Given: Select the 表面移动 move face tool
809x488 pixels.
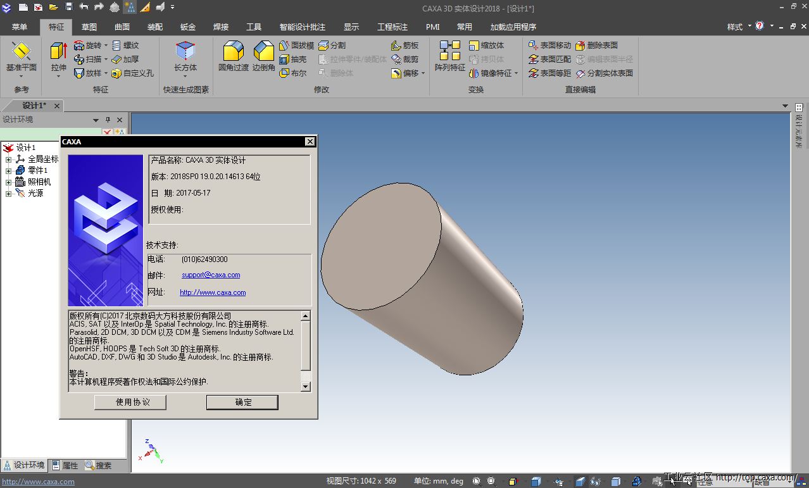Looking at the screenshot, I should 549,46.
